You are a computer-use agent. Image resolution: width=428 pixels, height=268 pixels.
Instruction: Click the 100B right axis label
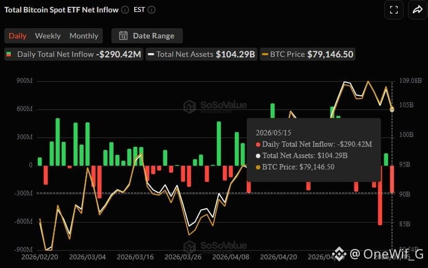406,135
